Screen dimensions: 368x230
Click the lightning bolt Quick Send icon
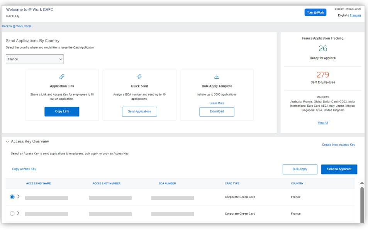click(x=139, y=77)
